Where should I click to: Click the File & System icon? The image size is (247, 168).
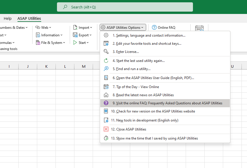[38, 42]
